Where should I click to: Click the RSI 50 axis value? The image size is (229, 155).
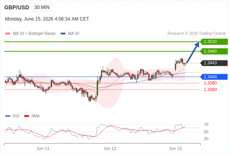[x=206, y=132]
